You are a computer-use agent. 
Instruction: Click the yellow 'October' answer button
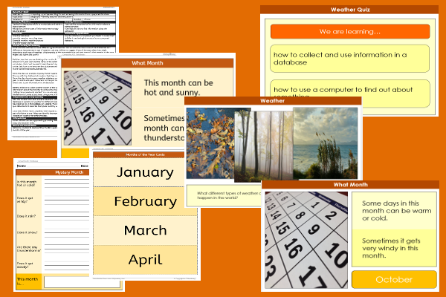pyautogui.click(x=394, y=280)
